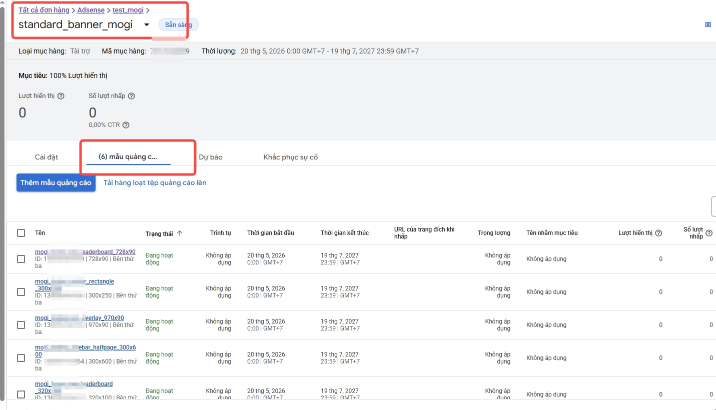Open the rectangle 300x250 creative name link
This screenshot has width=716, height=410.
[x=75, y=285]
